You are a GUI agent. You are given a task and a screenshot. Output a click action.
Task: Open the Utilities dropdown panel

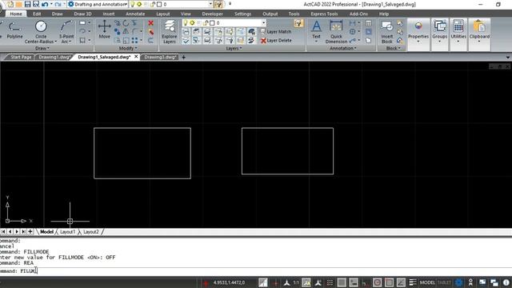coord(458,34)
